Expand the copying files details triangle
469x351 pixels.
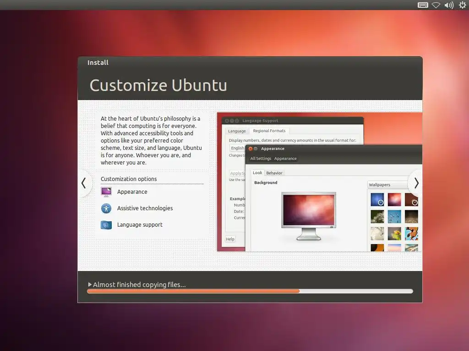pyautogui.click(x=90, y=284)
